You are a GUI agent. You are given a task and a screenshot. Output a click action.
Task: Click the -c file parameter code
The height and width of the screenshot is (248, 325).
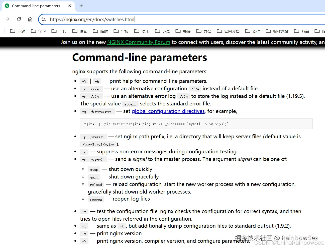[x=91, y=89]
